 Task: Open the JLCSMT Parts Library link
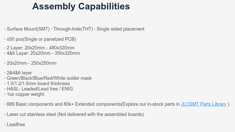click(203, 104)
